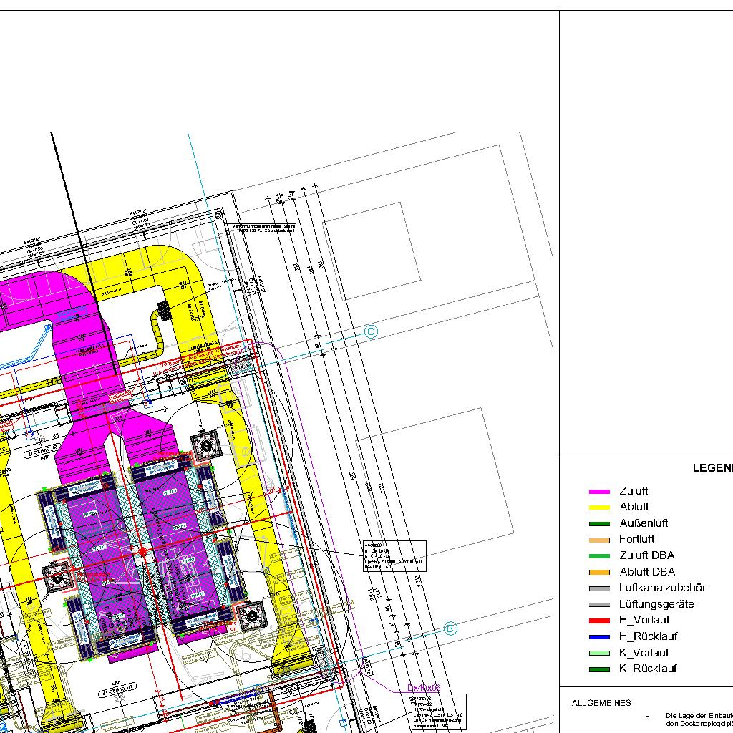The image size is (733, 733).
Task: Click the yellow flexible duct elbow
Action: coord(157,332)
